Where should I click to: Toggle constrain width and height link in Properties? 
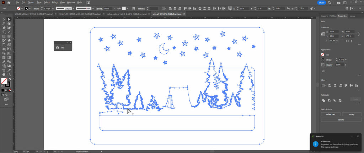click(x=359, y=34)
